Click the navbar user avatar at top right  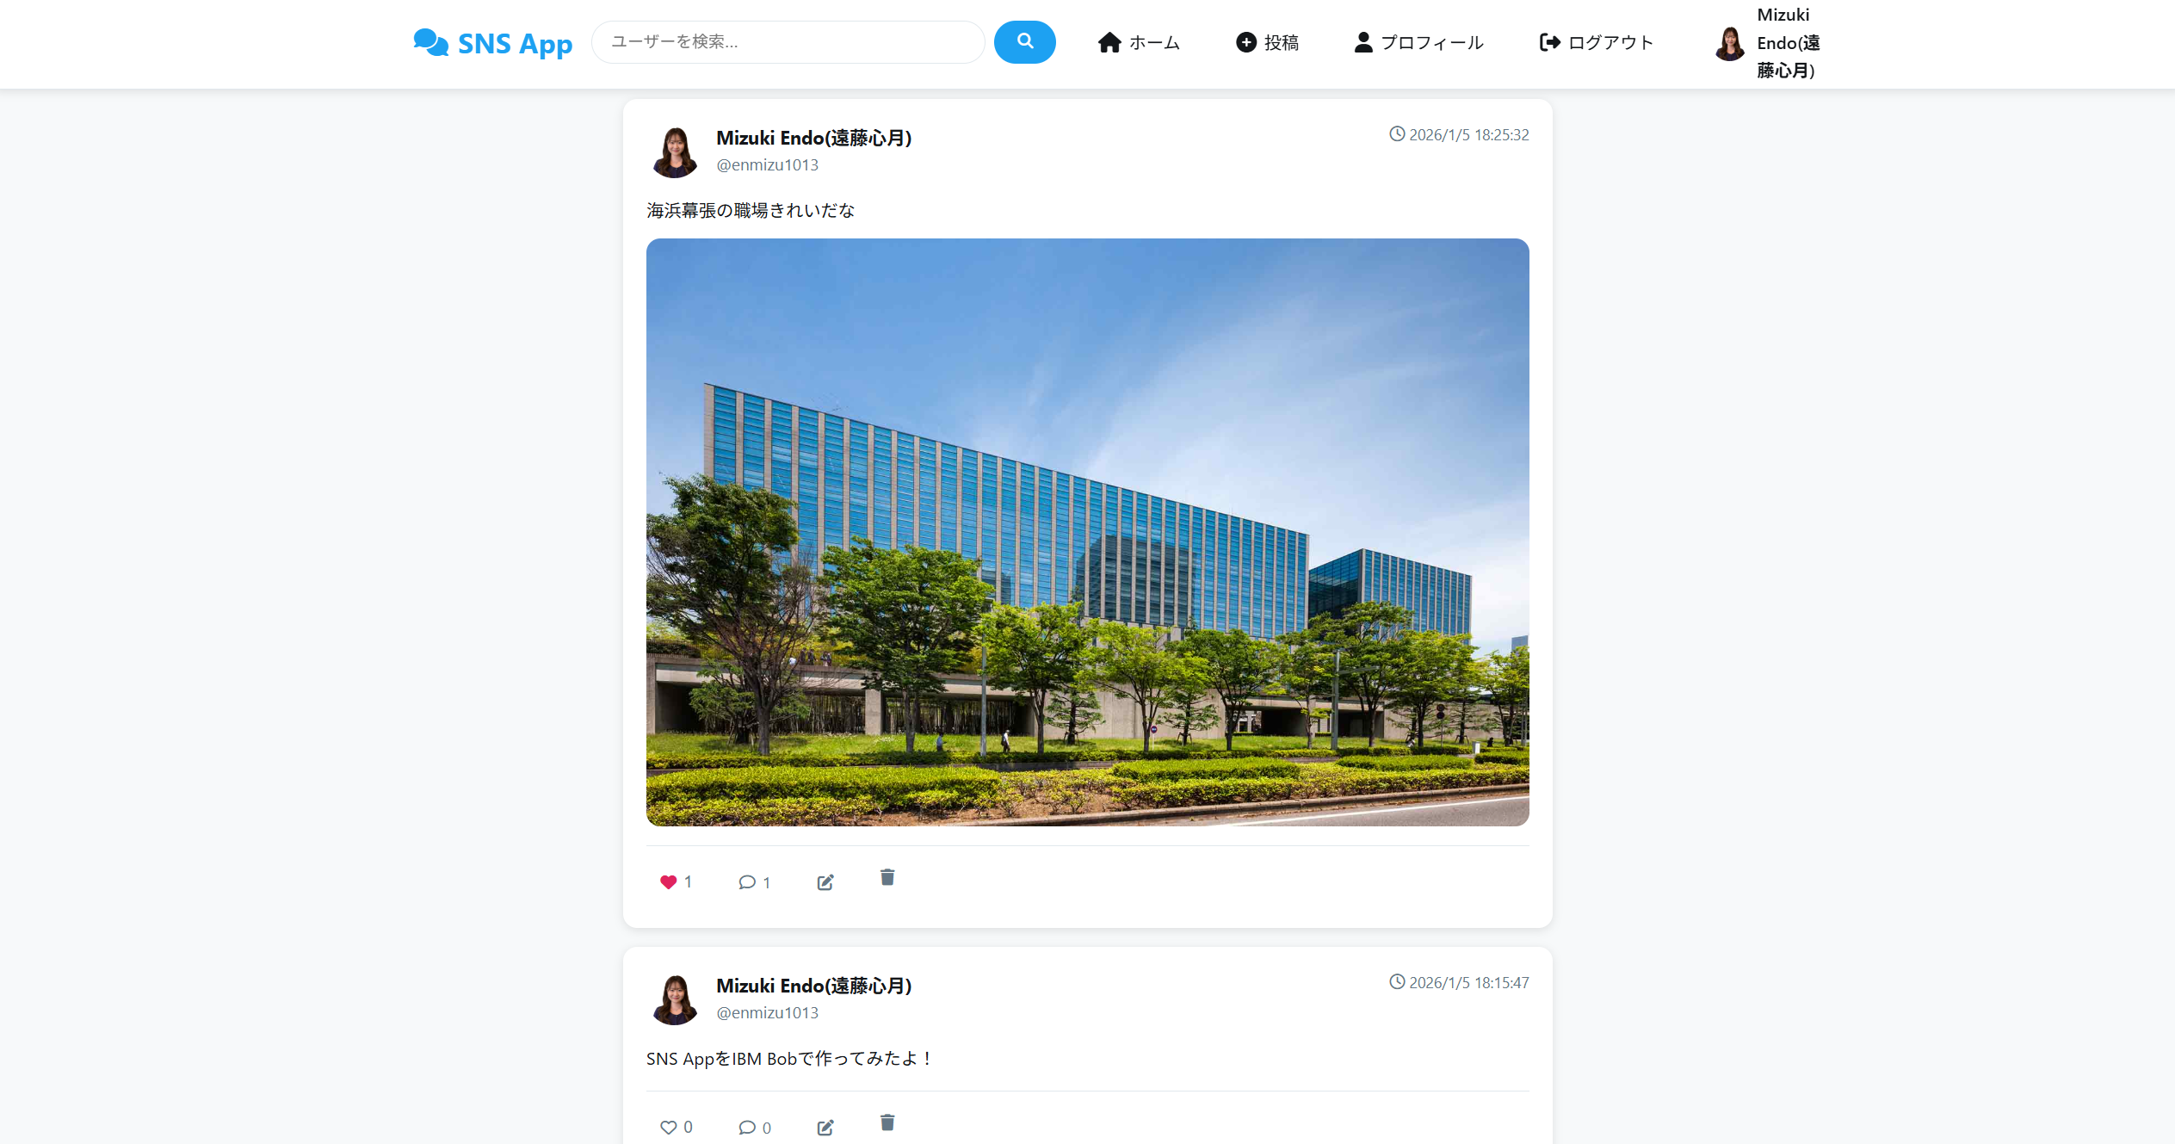1729,43
